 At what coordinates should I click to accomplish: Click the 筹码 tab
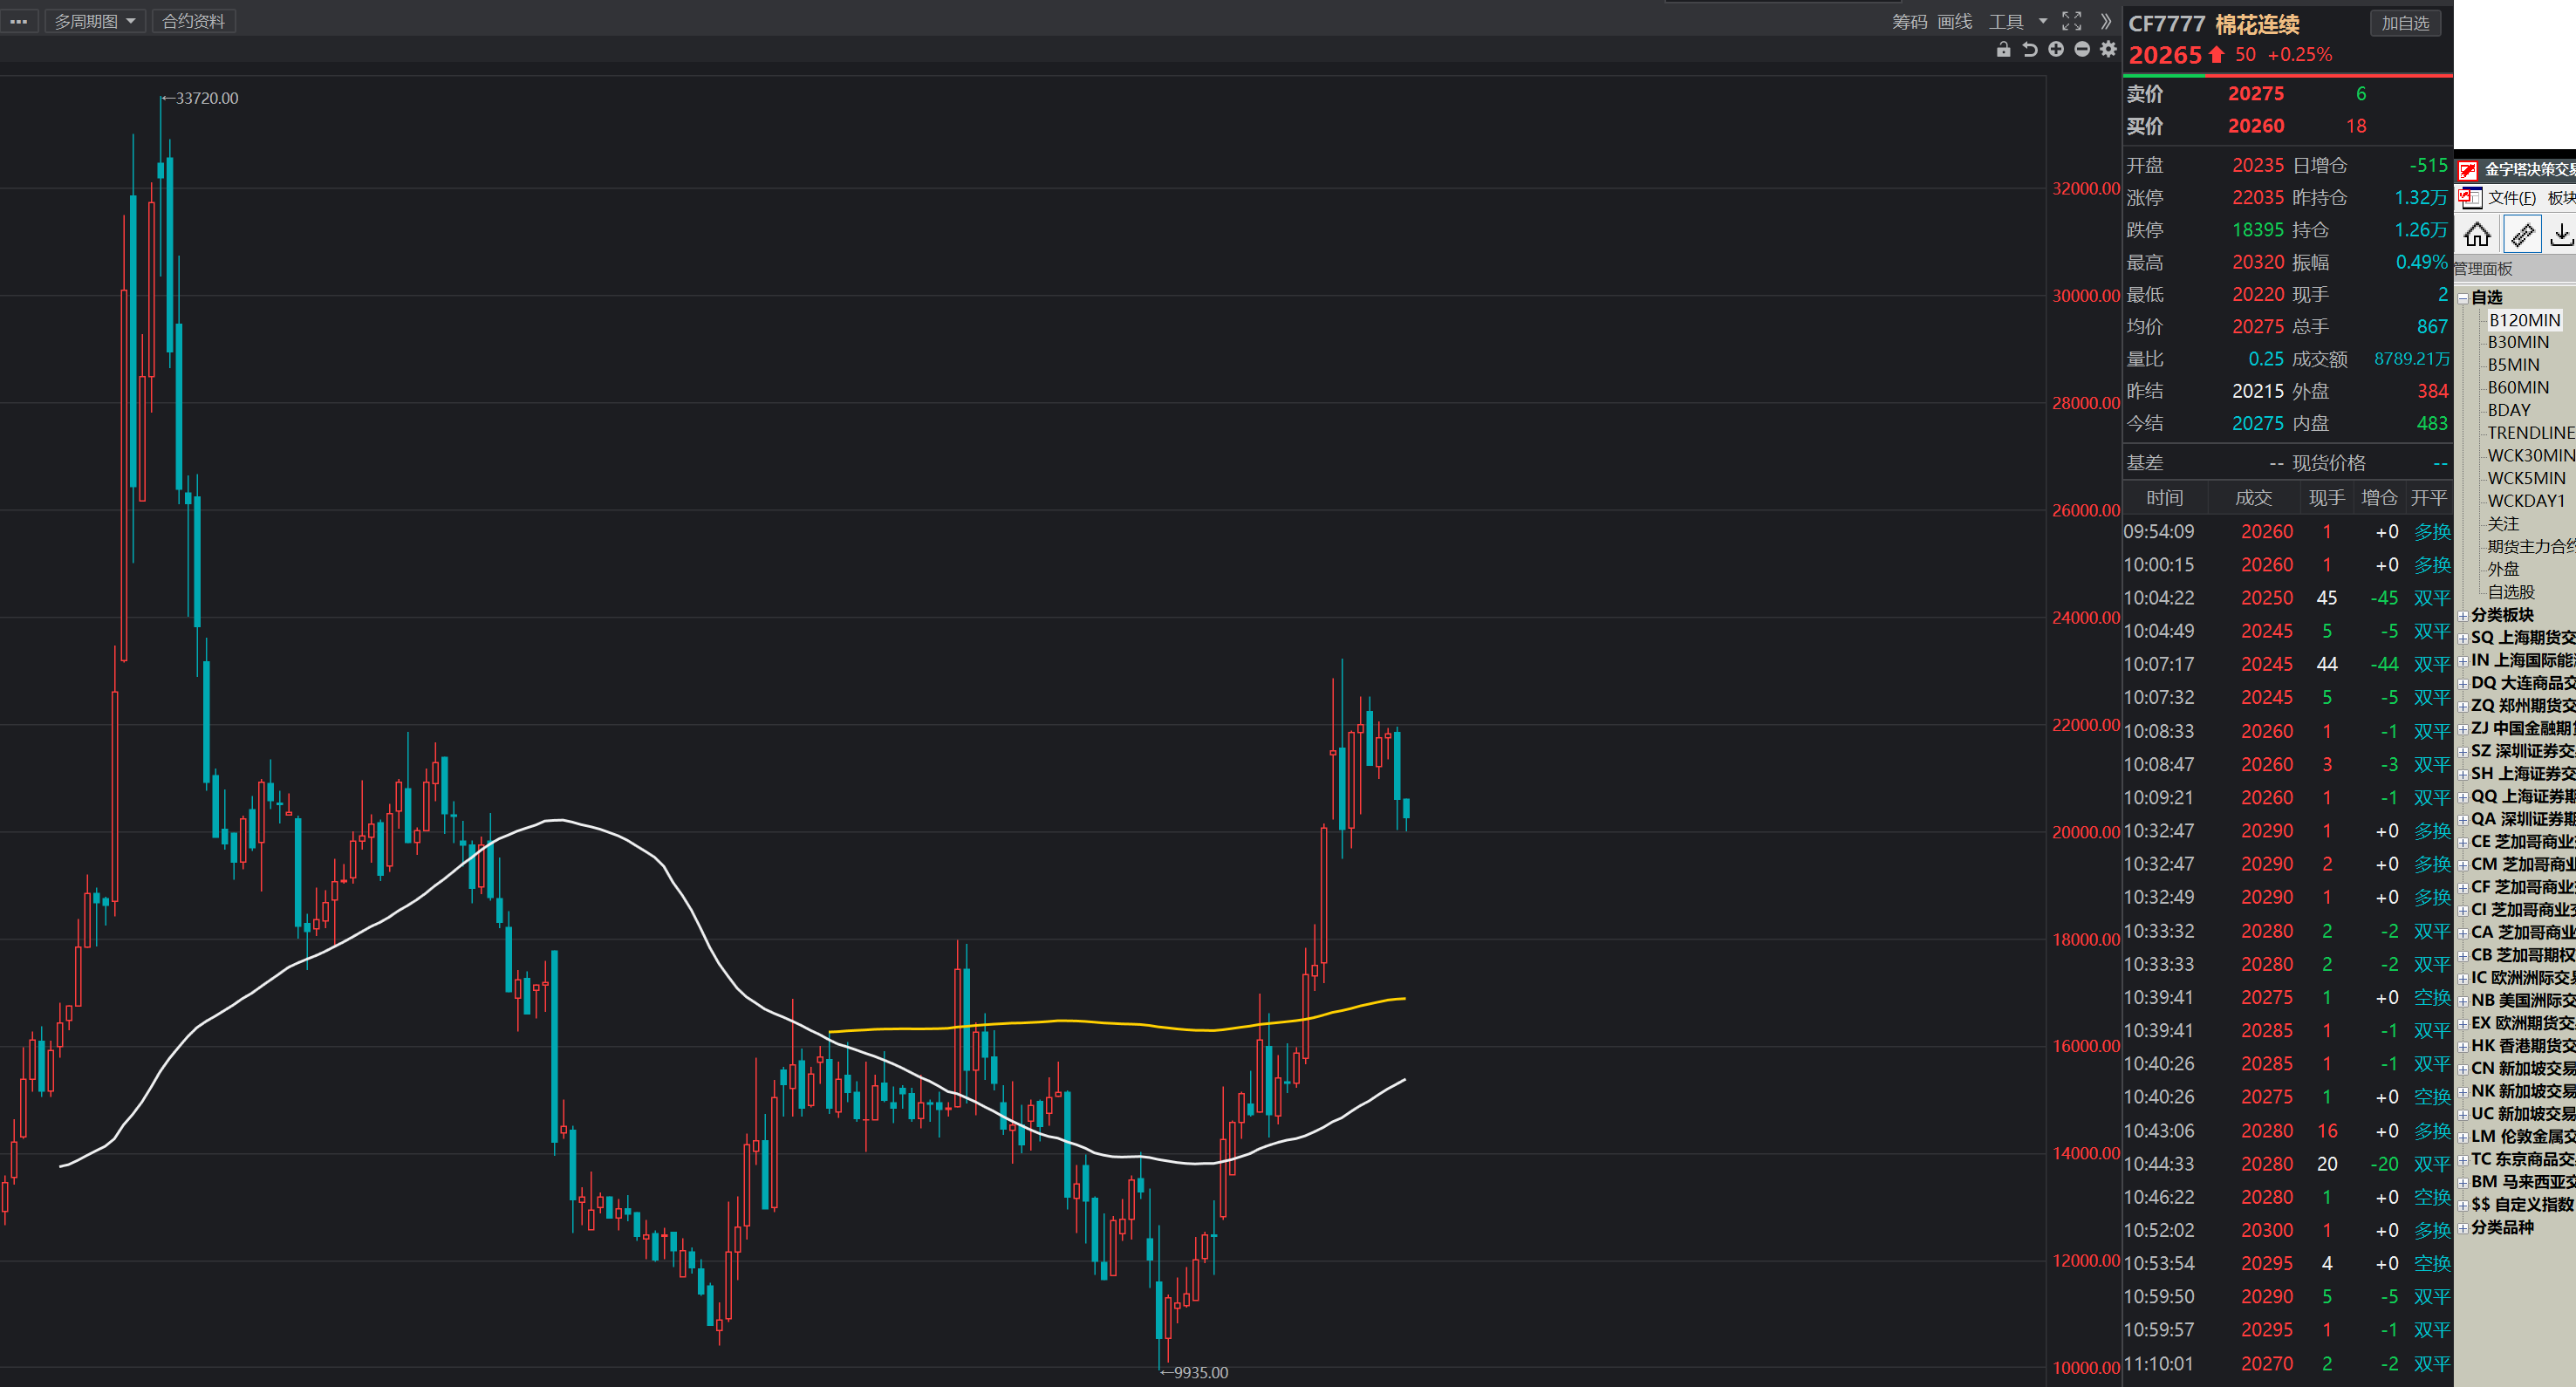(x=1909, y=21)
